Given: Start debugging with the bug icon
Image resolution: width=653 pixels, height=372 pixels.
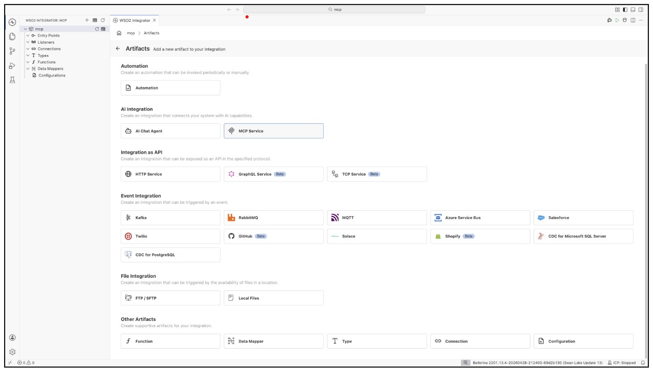Looking at the screenshot, I should tap(625, 20).
